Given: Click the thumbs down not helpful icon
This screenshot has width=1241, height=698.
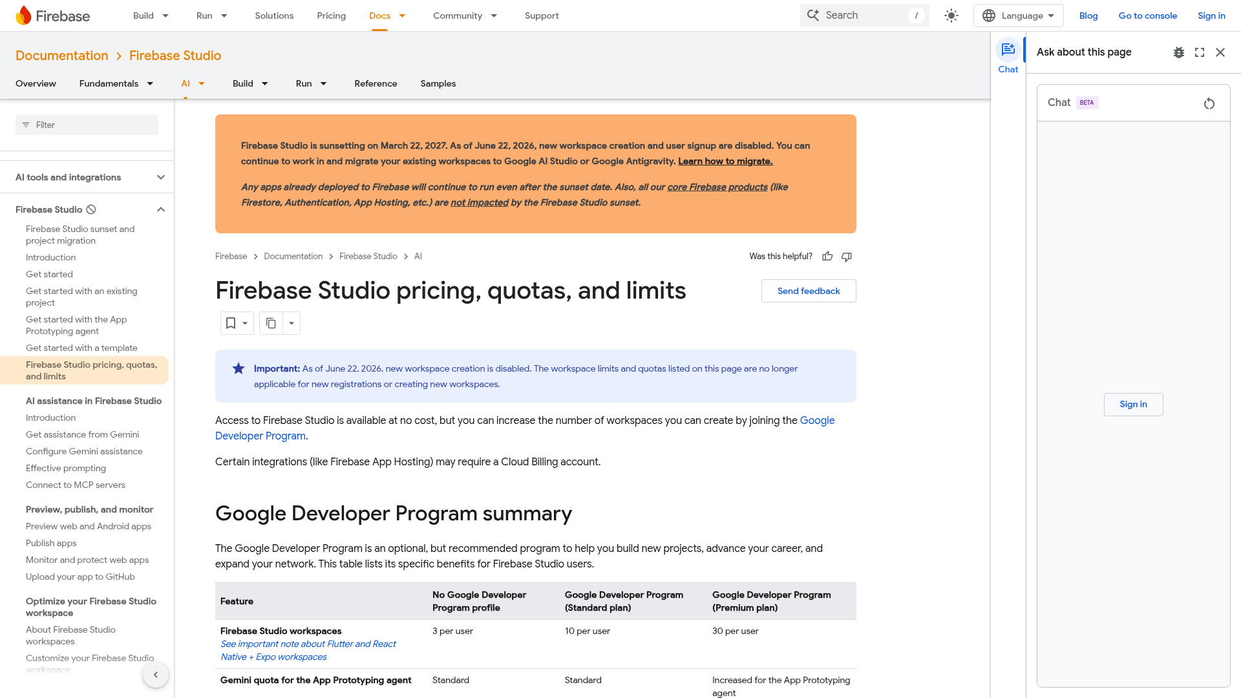Looking at the screenshot, I should 847,257.
